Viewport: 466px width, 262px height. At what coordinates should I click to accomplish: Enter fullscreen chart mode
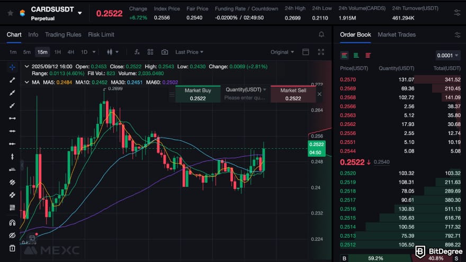pyautogui.click(x=321, y=52)
